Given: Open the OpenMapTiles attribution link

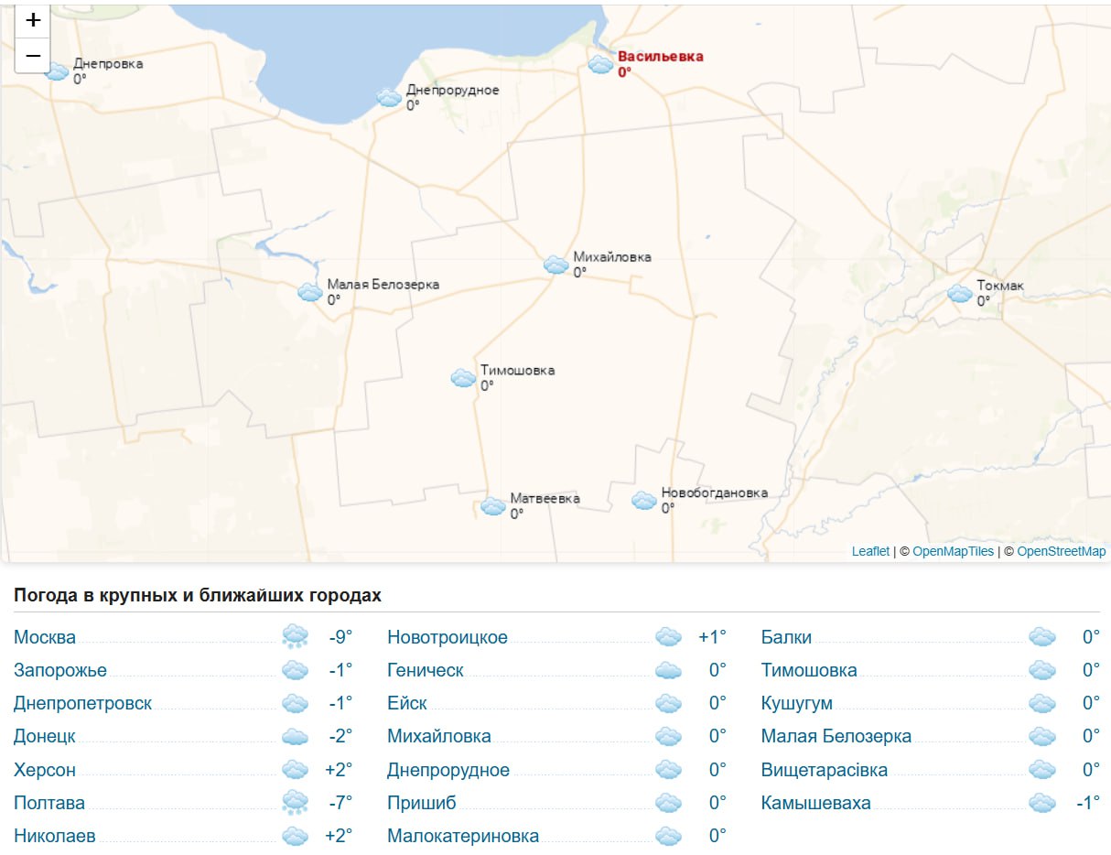Looking at the screenshot, I should tap(953, 551).
